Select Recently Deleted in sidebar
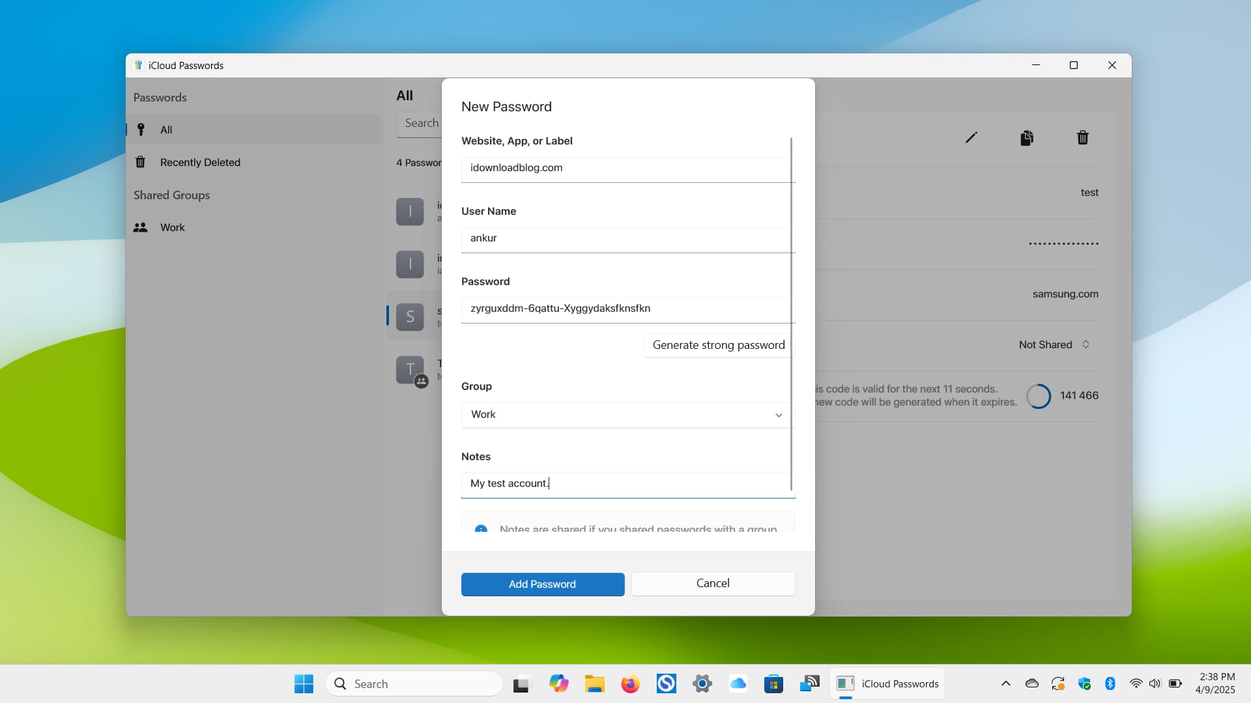This screenshot has height=703, width=1251. [253, 162]
